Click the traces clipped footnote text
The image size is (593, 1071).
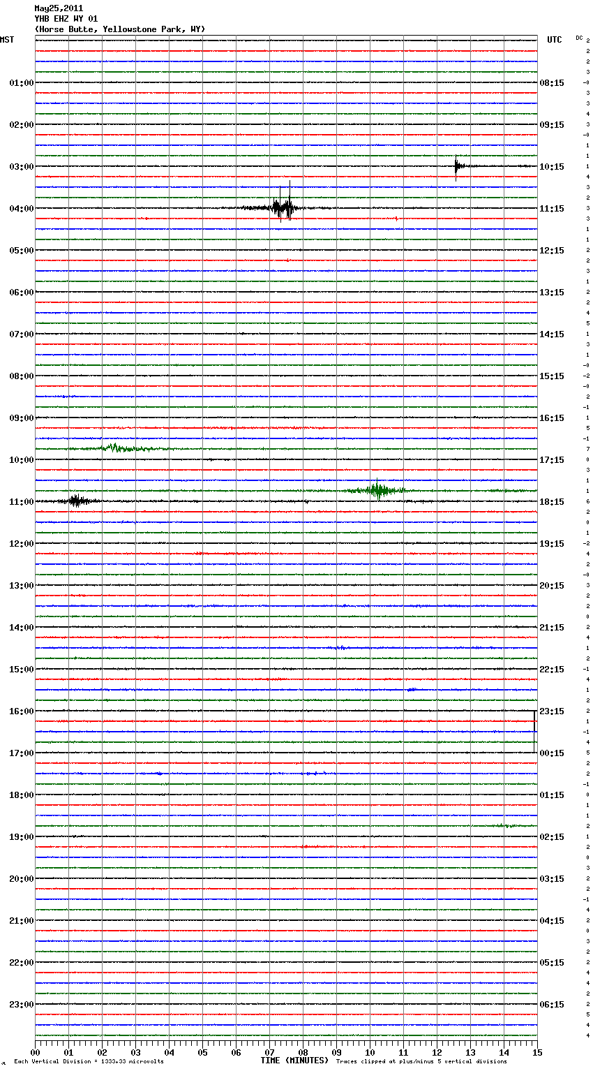pyautogui.click(x=421, y=1062)
